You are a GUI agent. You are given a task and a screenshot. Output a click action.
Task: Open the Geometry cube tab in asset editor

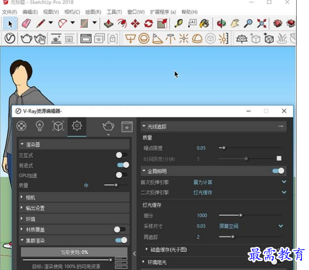58,126
